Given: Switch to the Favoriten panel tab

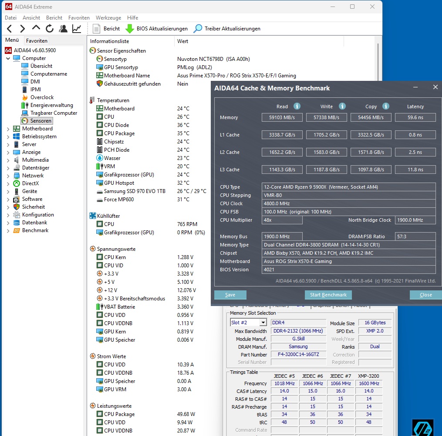Looking at the screenshot, I should click(37, 40).
